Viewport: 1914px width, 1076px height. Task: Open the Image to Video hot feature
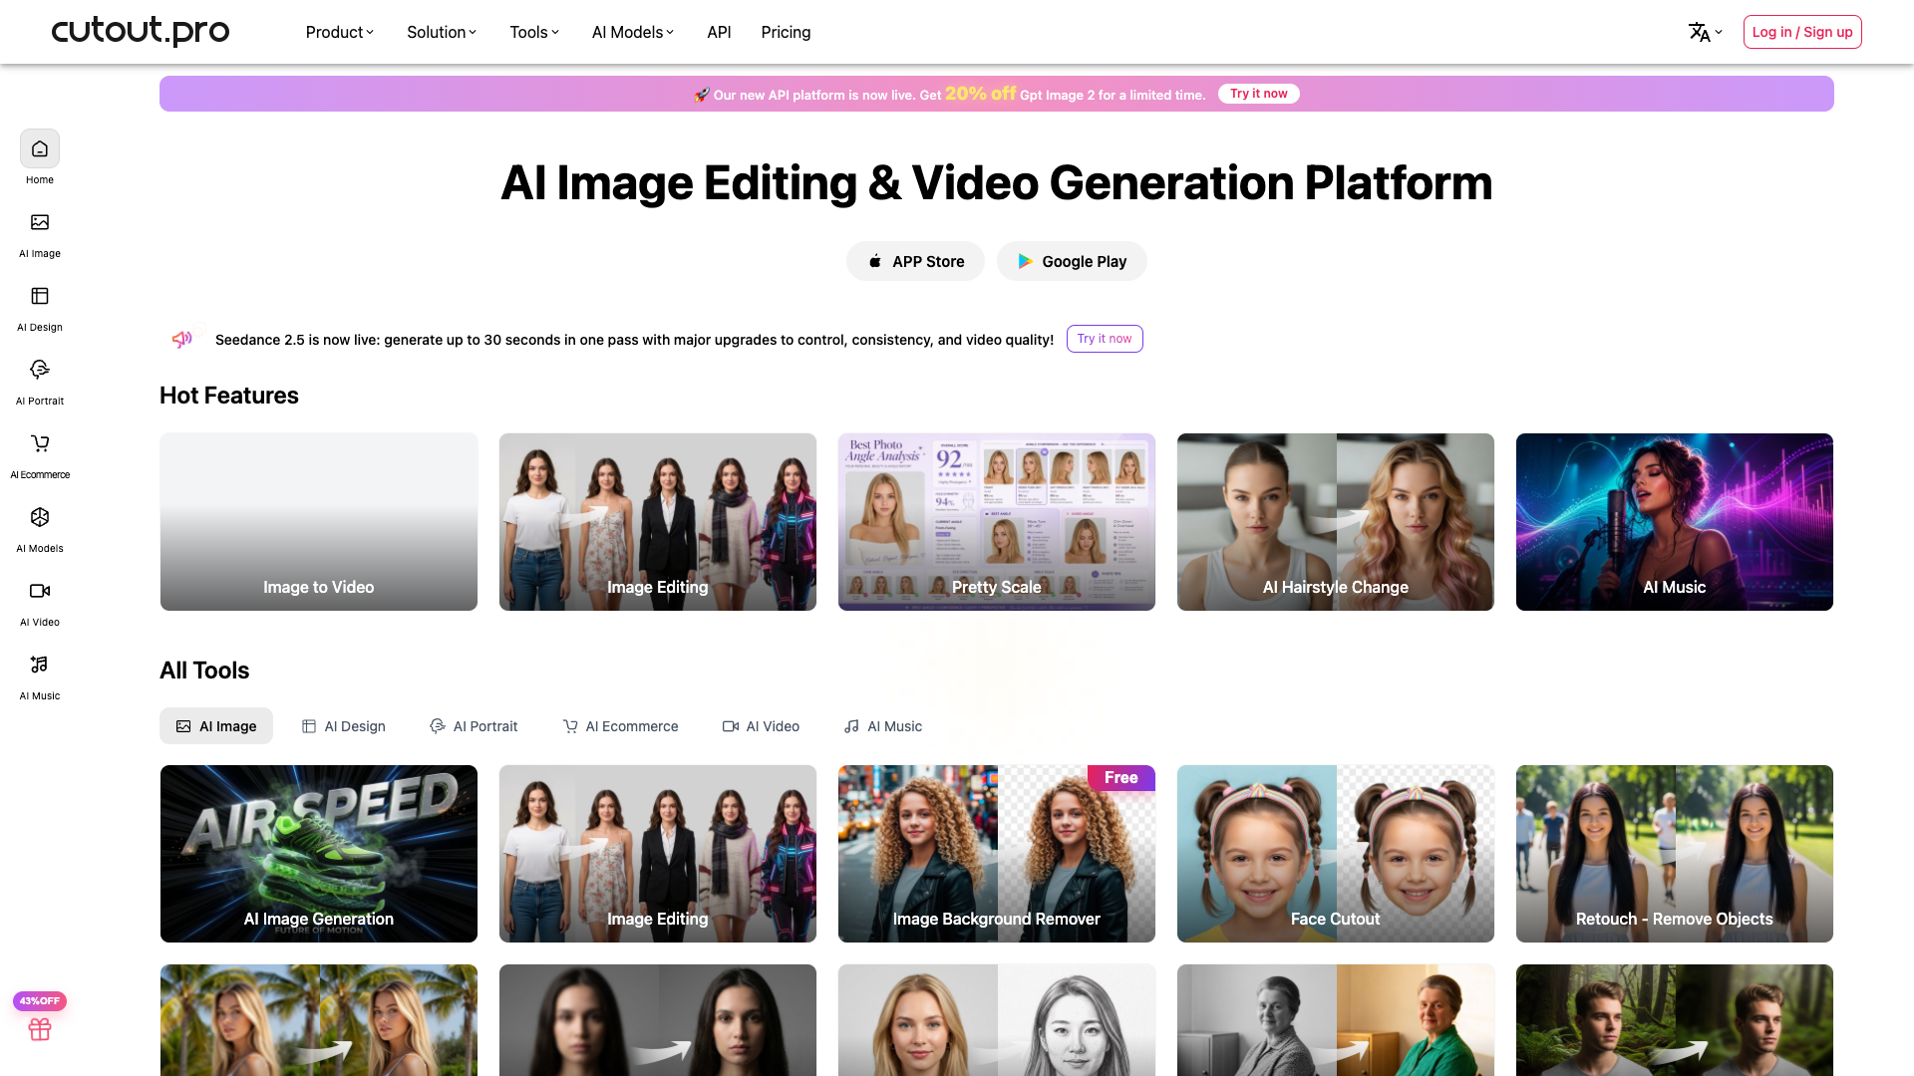[319, 522]
